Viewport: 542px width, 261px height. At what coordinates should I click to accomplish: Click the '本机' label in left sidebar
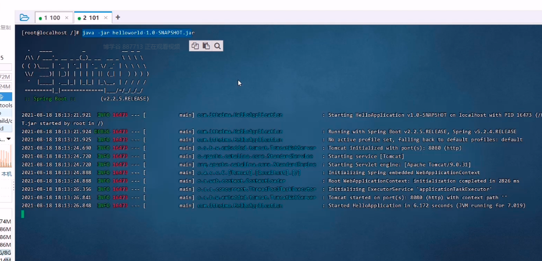pyautogui.click(x=6, y=174)
